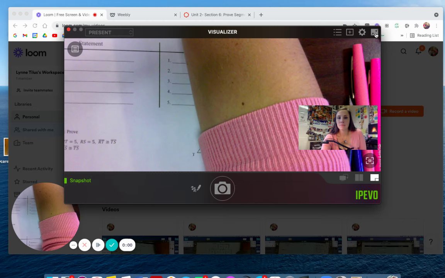The width and height of the screenshot is (445, 278).
Task: Open Chrome extensions puzzle icon
Action: click(416, 26)
